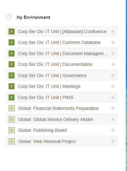Open Global: Financial Statements Preparation

58,108
